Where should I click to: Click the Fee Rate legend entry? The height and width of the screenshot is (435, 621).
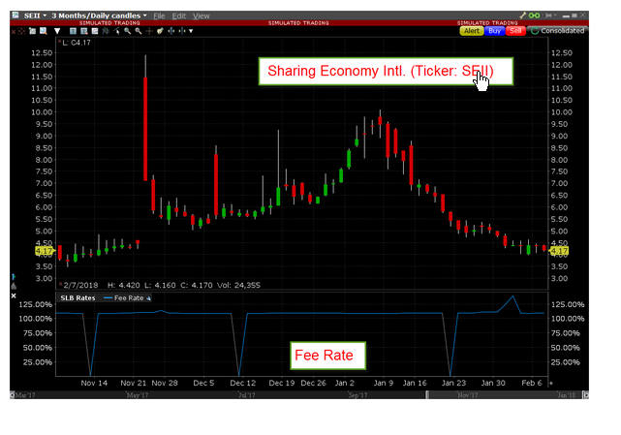click(124, 298)
